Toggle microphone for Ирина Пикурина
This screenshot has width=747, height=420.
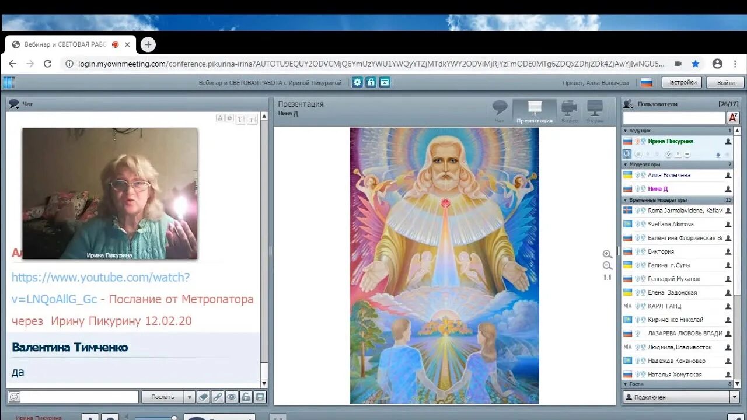pyautogui.click(x=627, y=154)
